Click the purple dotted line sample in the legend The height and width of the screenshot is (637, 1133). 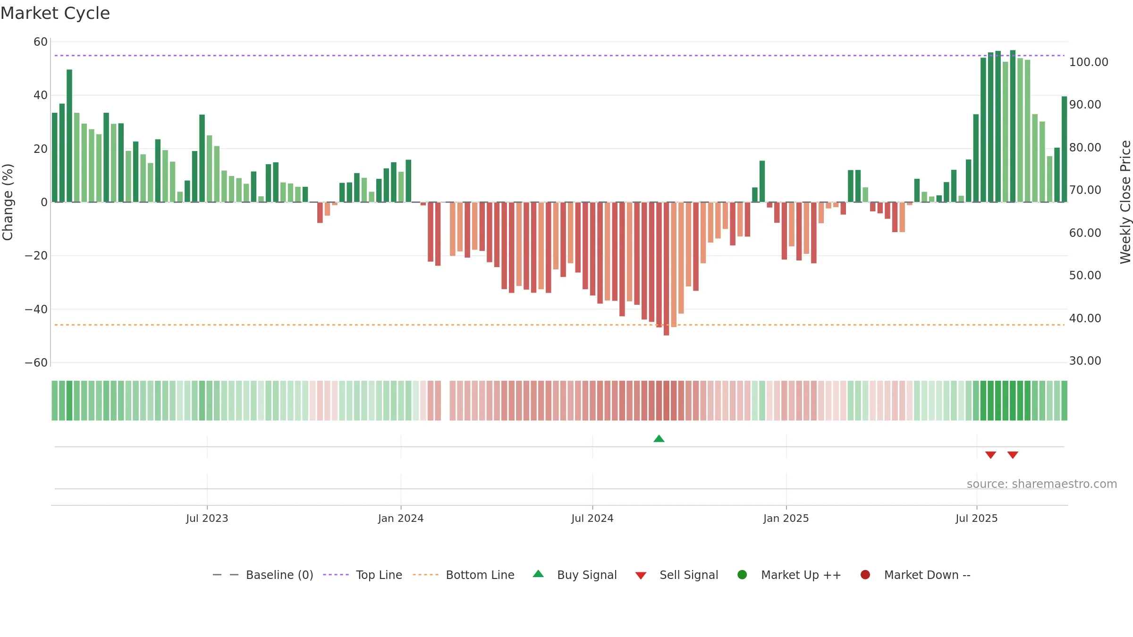point(336,575)
